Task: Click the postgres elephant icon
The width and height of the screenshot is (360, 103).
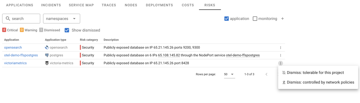Action: pos(47,55)
